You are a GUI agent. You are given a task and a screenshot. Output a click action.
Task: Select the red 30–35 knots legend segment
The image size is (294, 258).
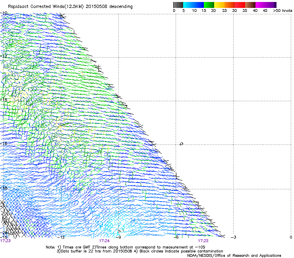click(240, 5)
